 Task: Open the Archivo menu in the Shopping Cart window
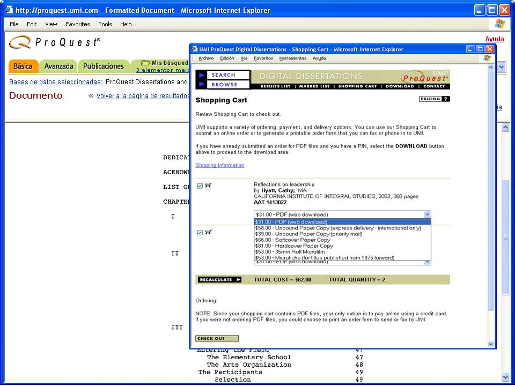tap(206, 58)
